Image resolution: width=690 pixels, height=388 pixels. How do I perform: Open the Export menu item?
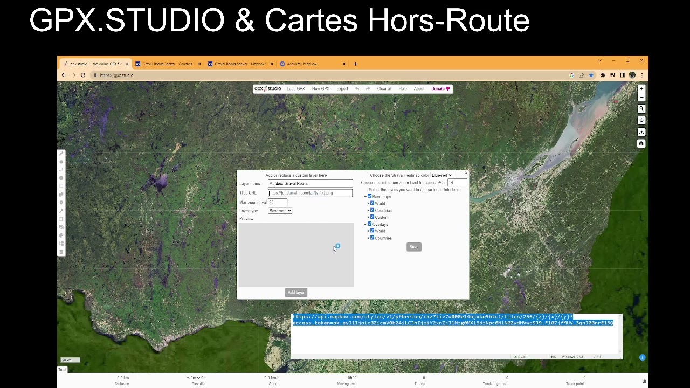342,89
